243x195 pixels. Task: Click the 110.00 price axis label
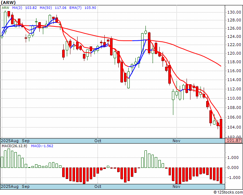[234, 98]
